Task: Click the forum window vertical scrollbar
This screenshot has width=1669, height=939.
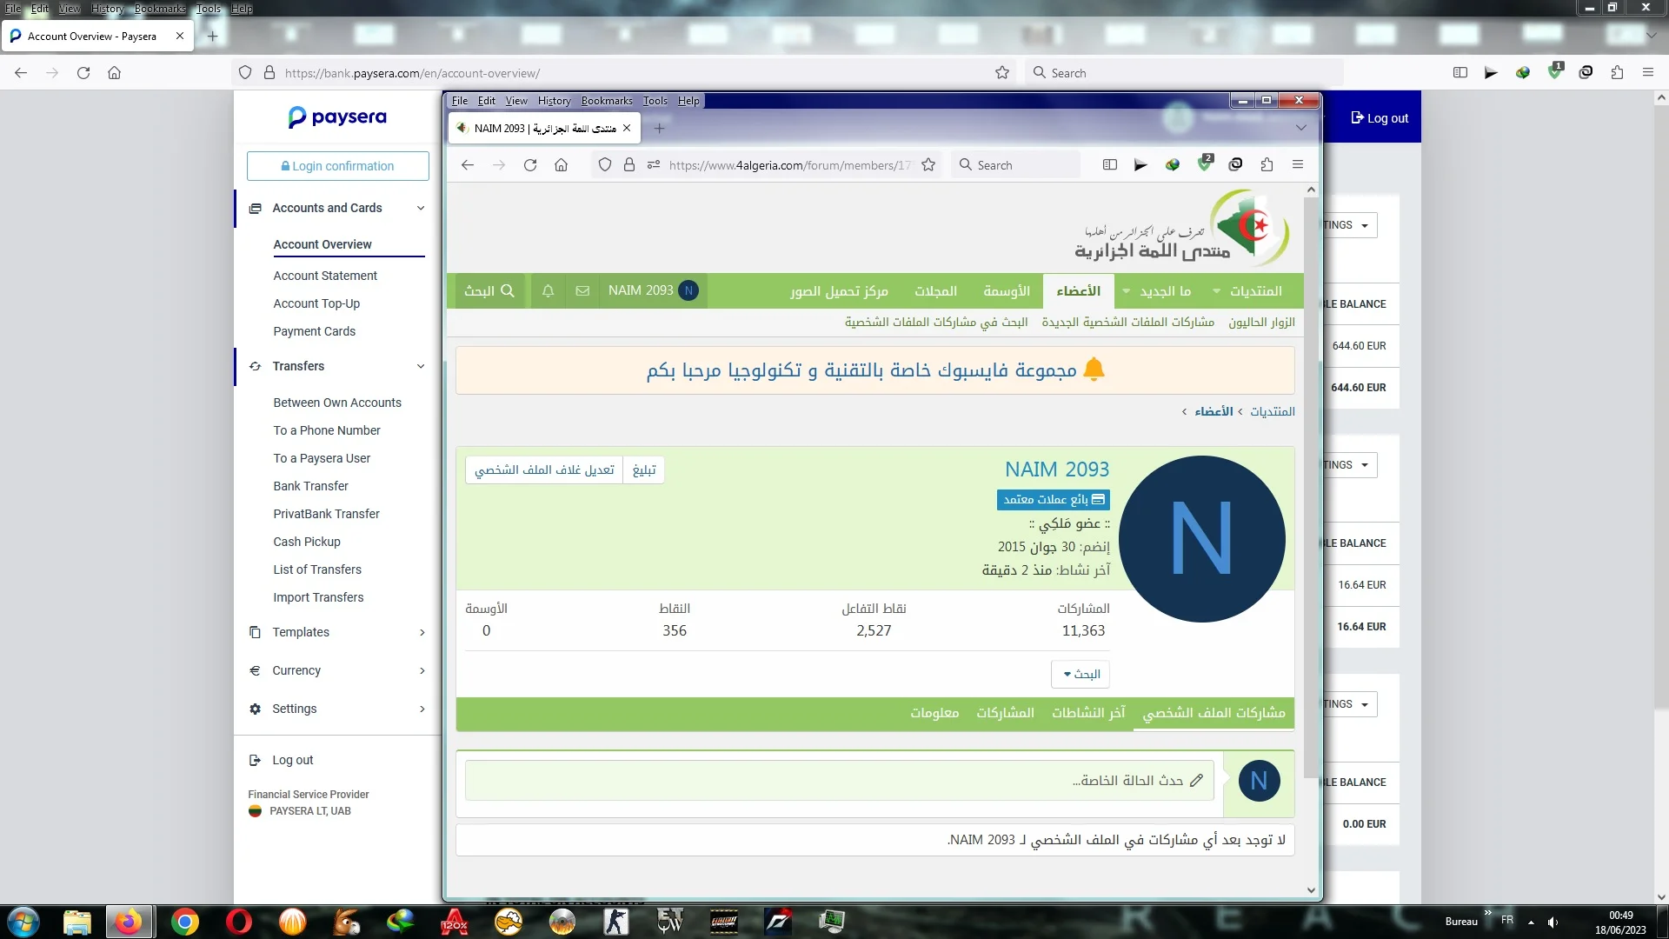Action: pos(1311,487)
